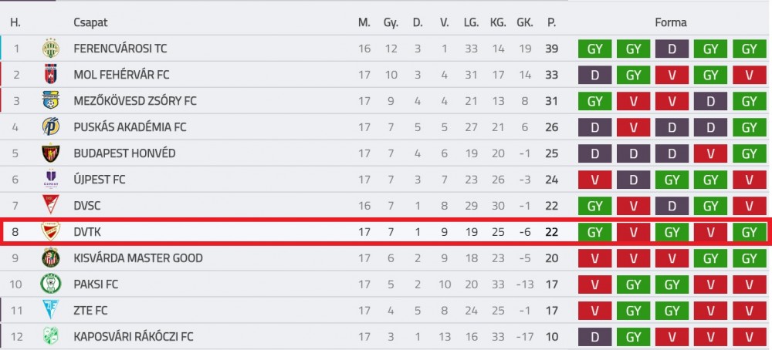Click Ferencváros's purple D form badge
This screenshot has height=350, width=772.
pyautogui.click(x=672, y=48)
